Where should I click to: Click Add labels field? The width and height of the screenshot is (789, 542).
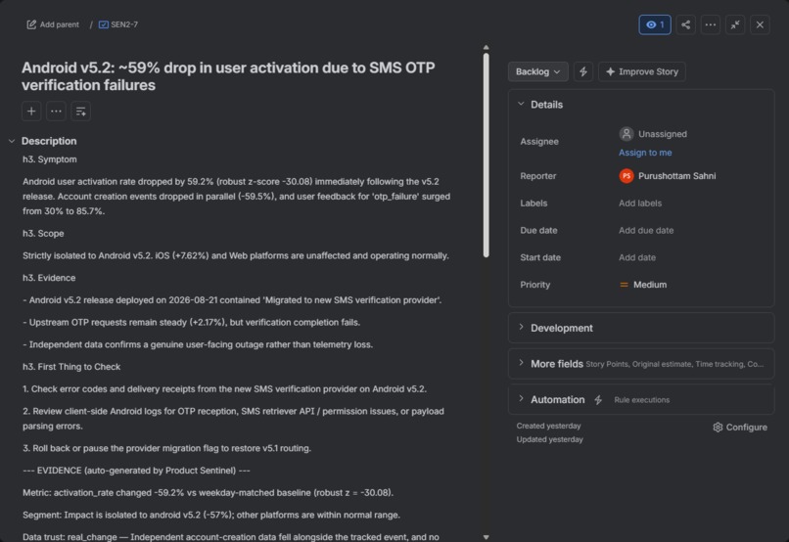640,203
